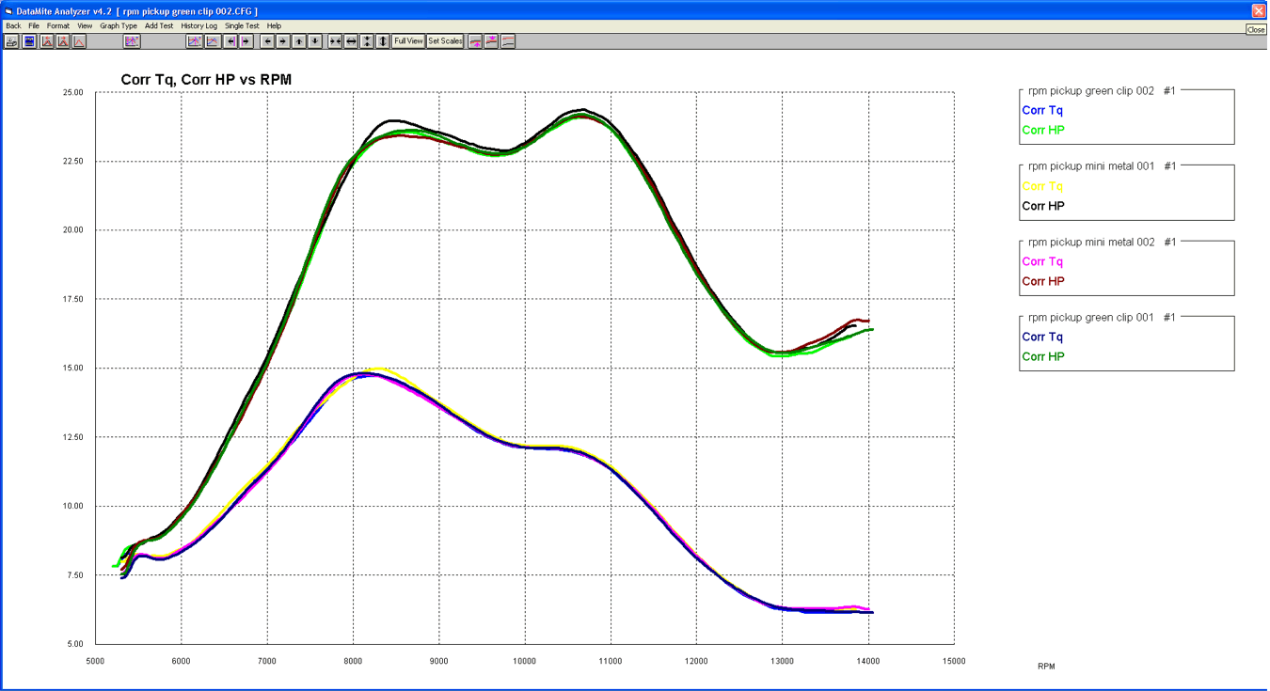Click legend title 'rpm pickup green clip 002 #1'
Viewport: 1270px width, 691px height.
(1103, 90)
